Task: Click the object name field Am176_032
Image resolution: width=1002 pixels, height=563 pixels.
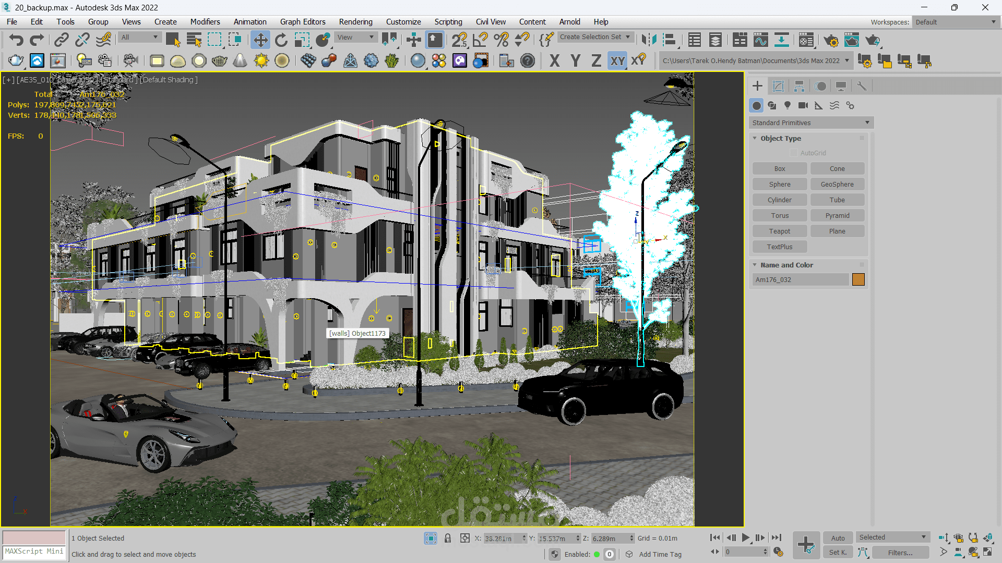Action: coord(800,279)
